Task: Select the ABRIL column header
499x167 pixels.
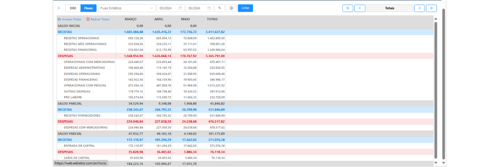Action: (x=159, y=19)
